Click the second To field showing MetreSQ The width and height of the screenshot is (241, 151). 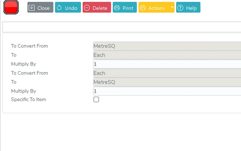[x=167, y=82]
